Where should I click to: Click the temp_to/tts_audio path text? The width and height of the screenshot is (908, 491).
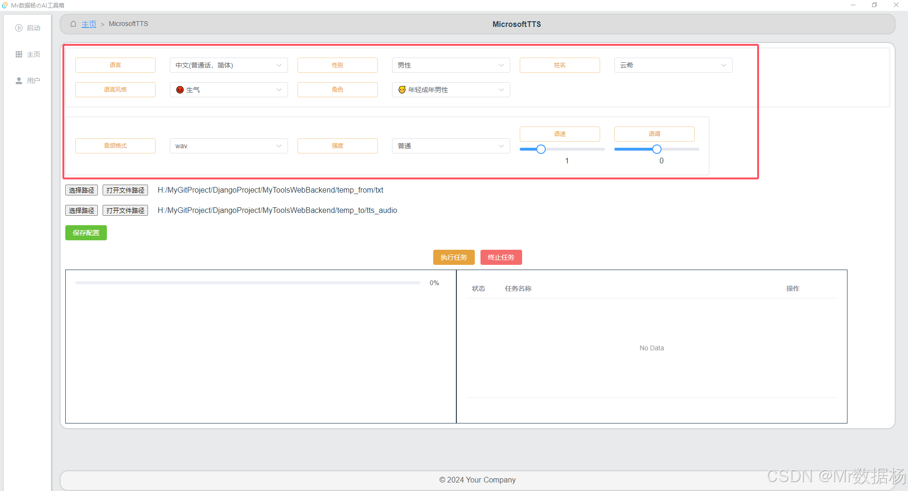(278, 211)
